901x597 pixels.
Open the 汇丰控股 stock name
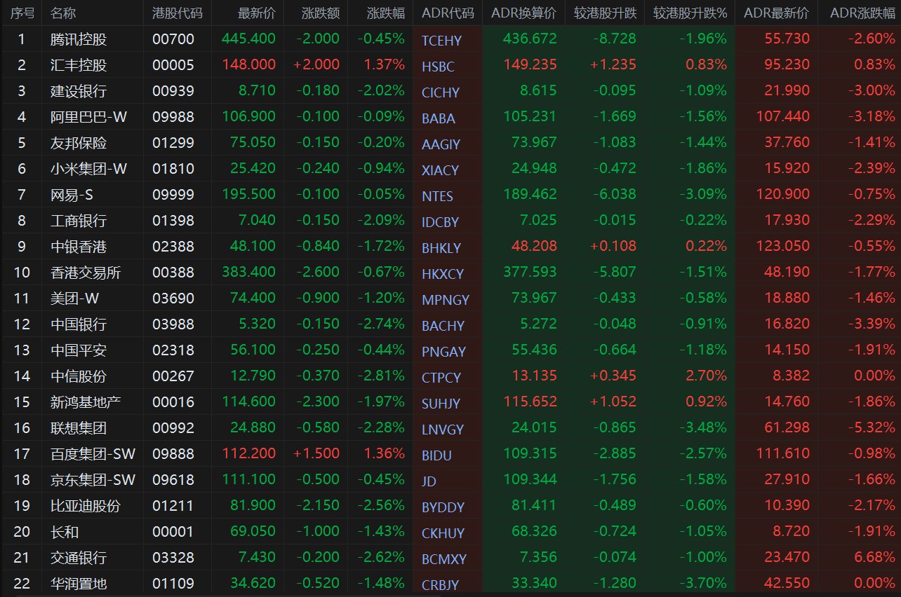[x=79, y=65]
